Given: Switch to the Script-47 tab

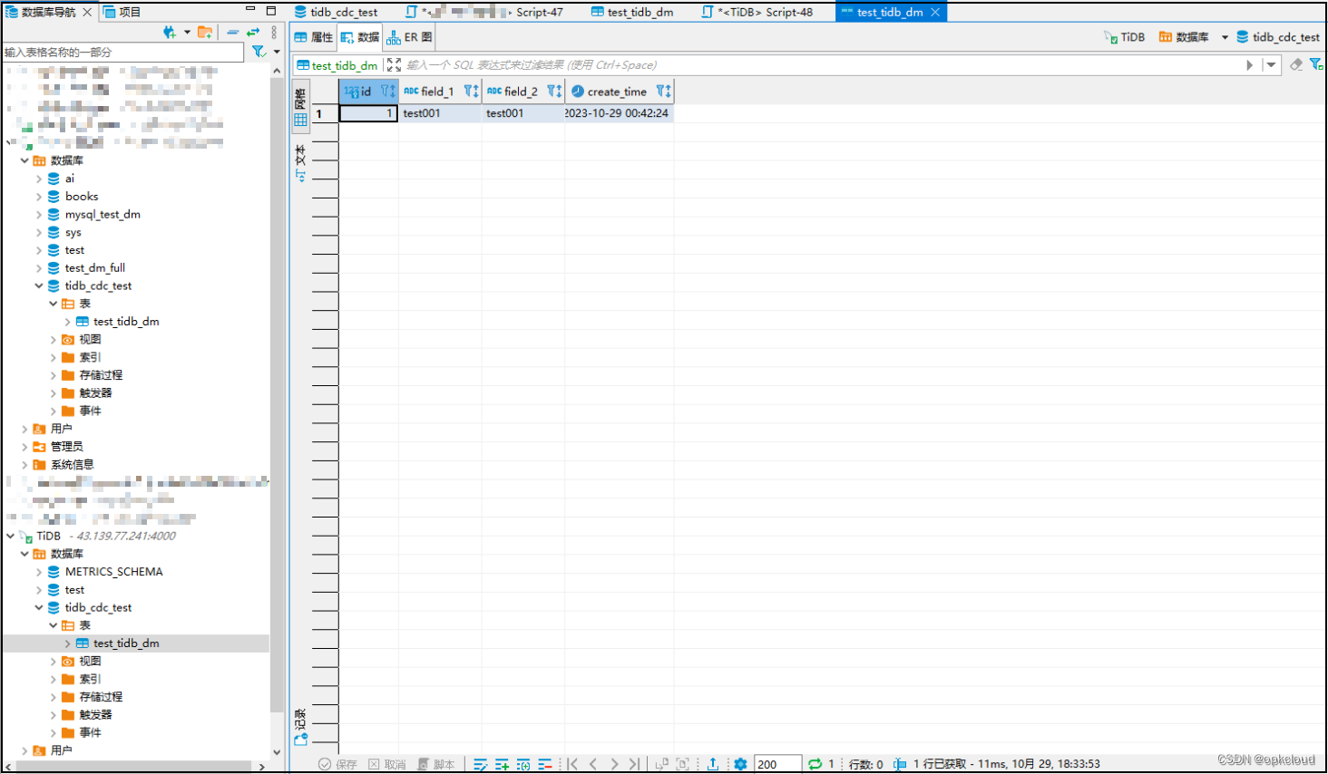Looking at the screenshot, I should (x=484, y=12).
